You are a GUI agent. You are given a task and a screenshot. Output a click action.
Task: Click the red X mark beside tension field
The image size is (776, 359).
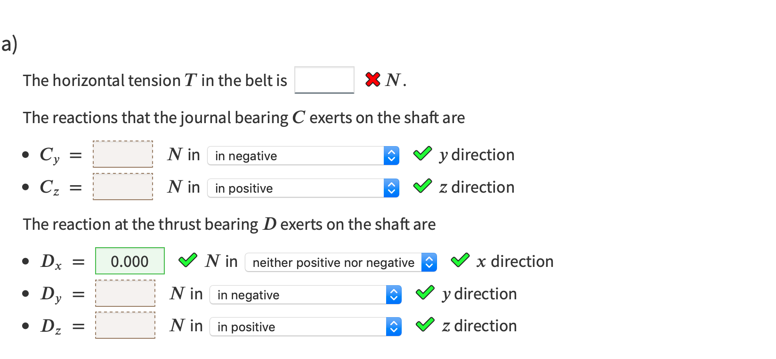click(372, 79)
